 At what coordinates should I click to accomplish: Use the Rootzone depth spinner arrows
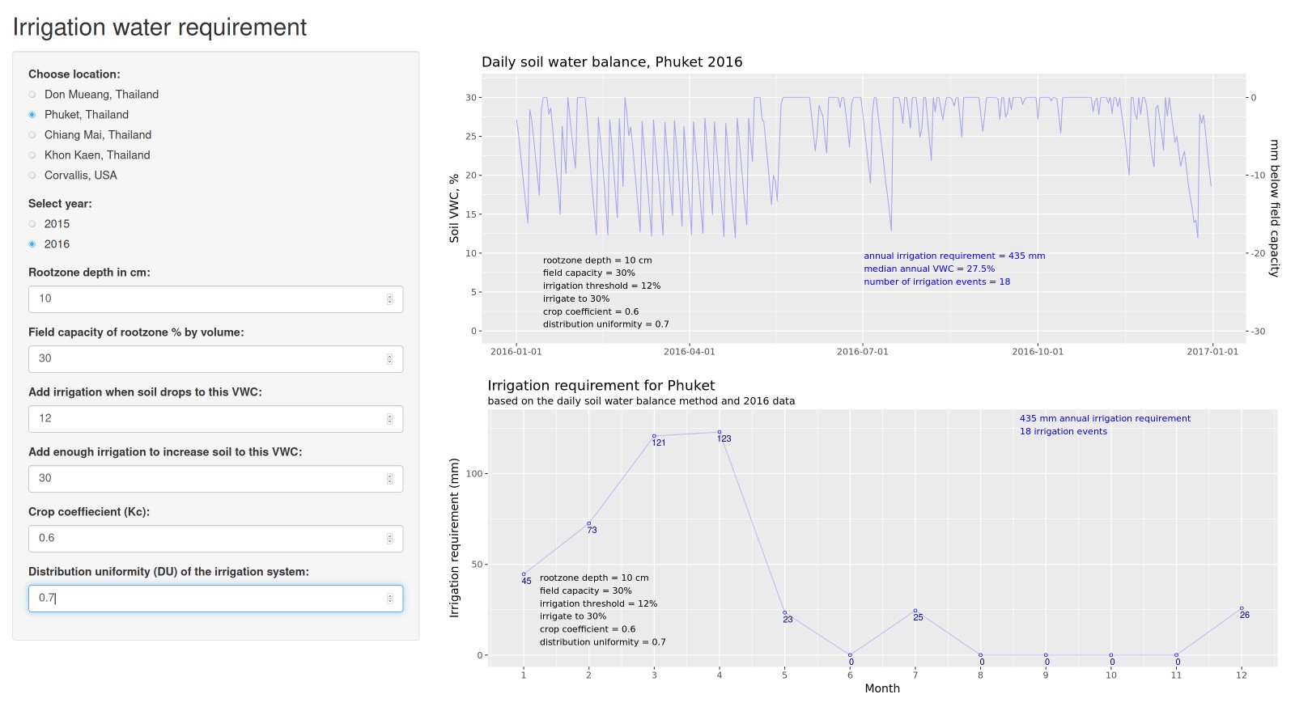[x=389, y=299]
